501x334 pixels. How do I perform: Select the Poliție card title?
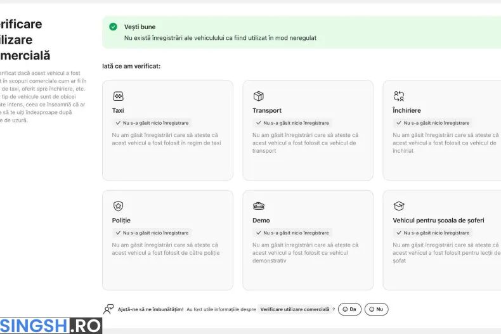[121, 221]
